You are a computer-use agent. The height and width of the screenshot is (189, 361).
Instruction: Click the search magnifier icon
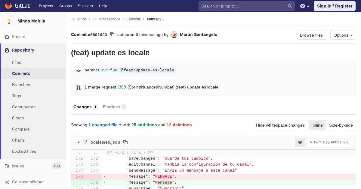pyautogui.click(x=290, y=6)
